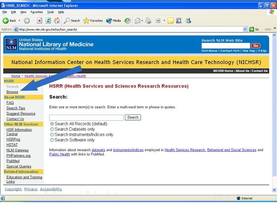
Task: Open the HSTAT link
Action: (x=12, y=145)
